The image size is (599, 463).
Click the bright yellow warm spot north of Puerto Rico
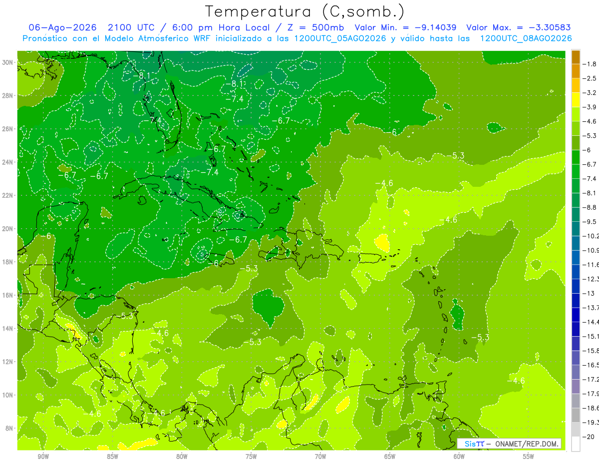click(382, 243)
